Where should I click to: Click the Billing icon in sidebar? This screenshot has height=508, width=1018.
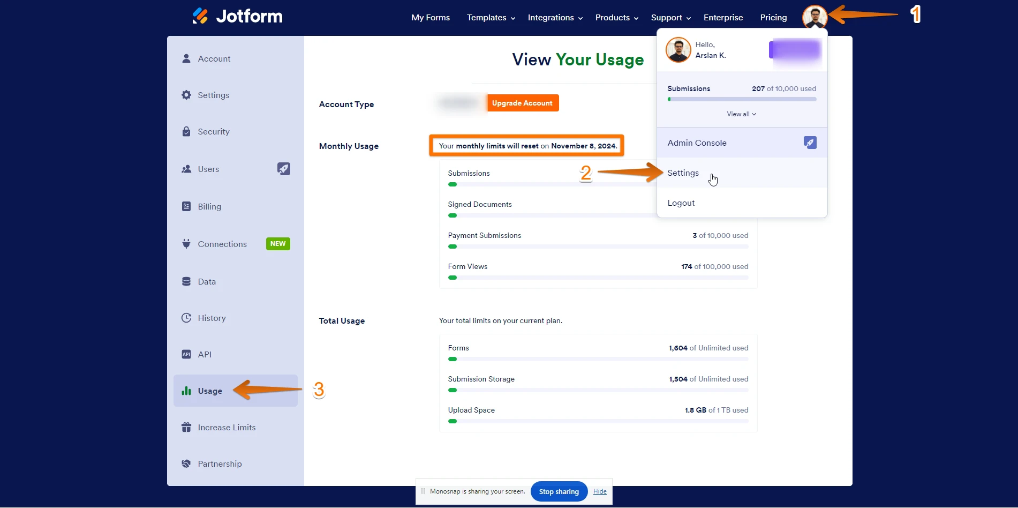coord(186,207)
